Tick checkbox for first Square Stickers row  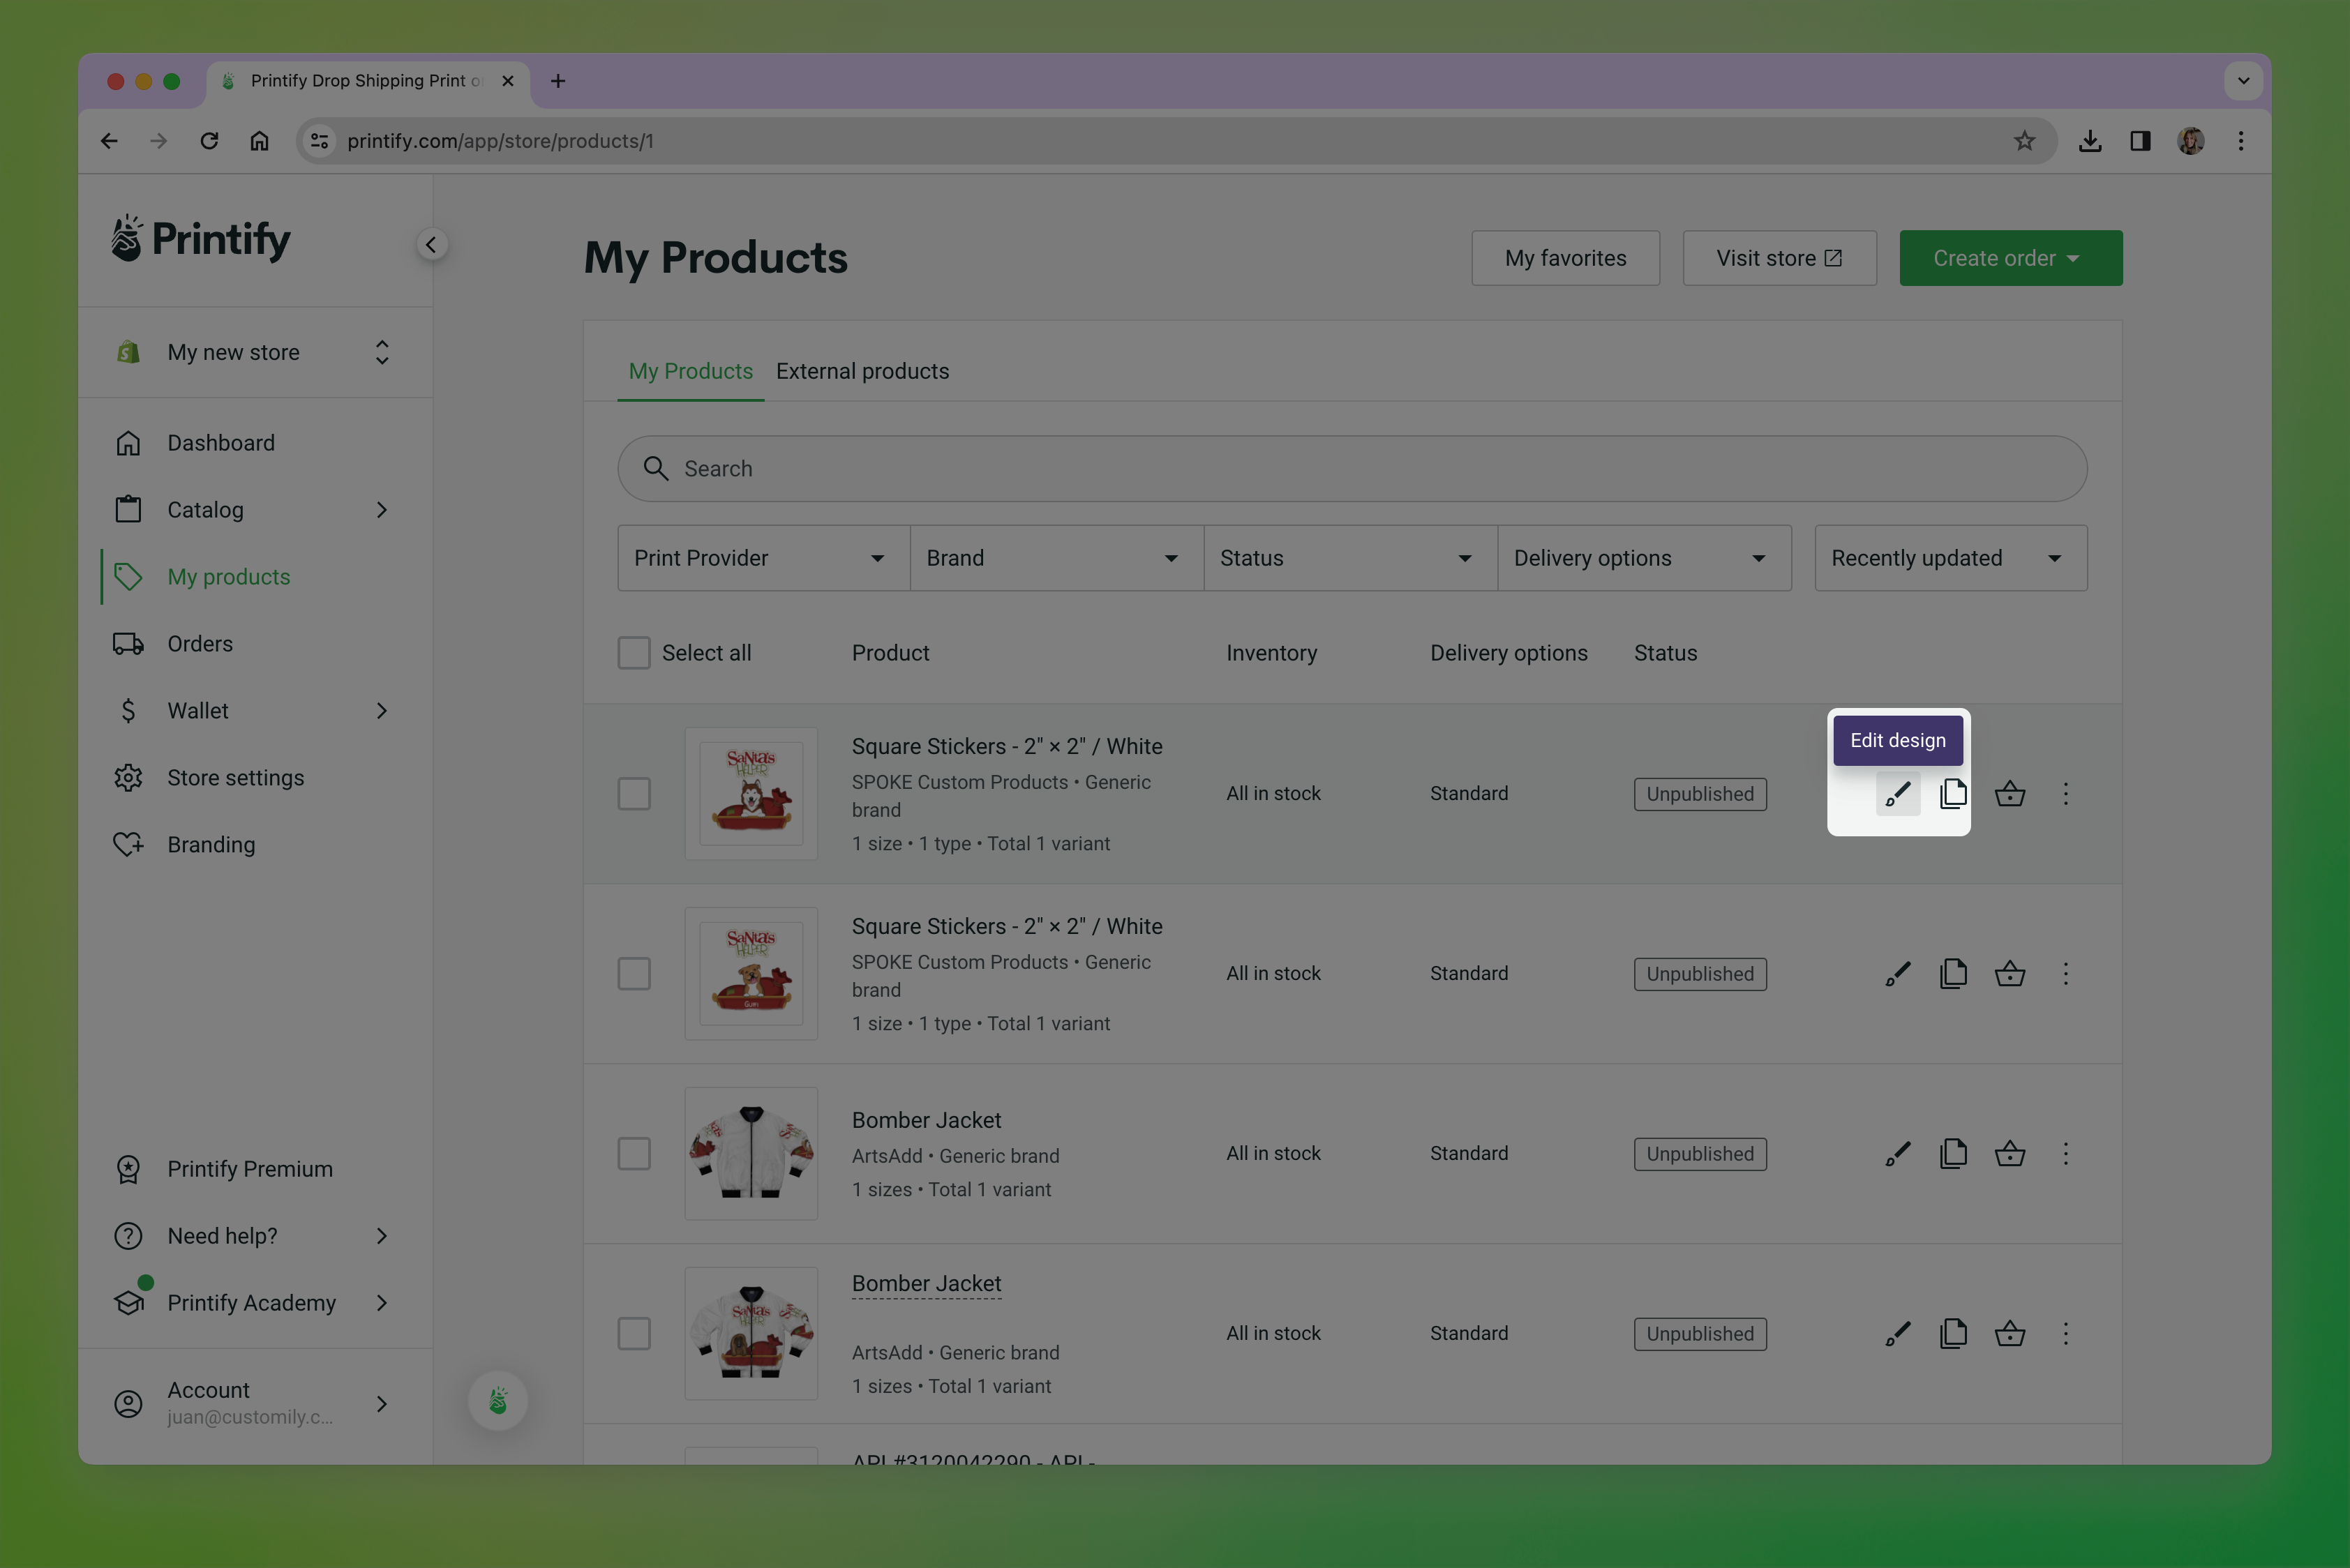[x=634, y=794]
